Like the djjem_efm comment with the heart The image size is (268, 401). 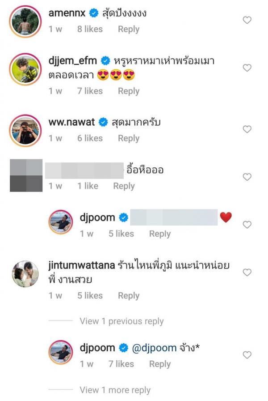coord(247,68)
